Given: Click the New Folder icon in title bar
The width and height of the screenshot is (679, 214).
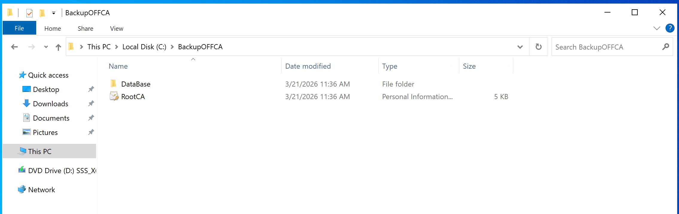Looking at the screenshot, I should click(42, 13).
